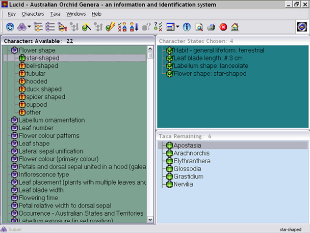Open the dropdown arrow beside window layout icon

(178, 27)
